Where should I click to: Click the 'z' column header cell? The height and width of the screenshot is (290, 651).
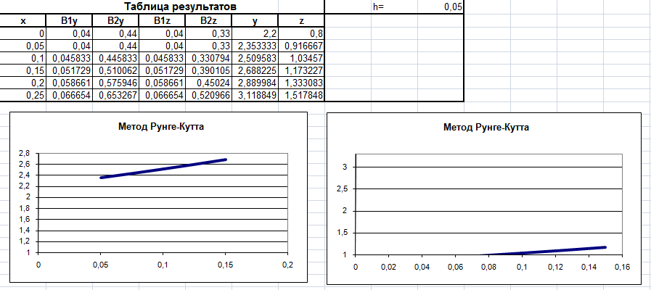pos(301,21)
